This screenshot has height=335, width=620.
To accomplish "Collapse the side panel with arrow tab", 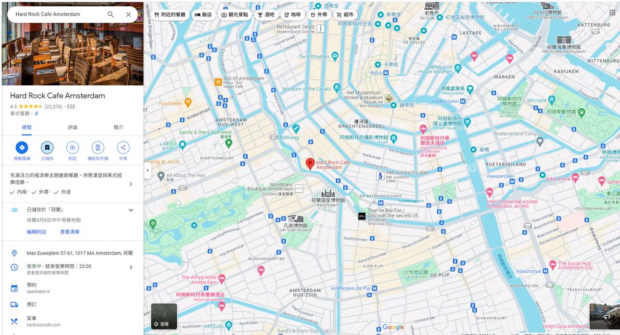I will [148, 171].
